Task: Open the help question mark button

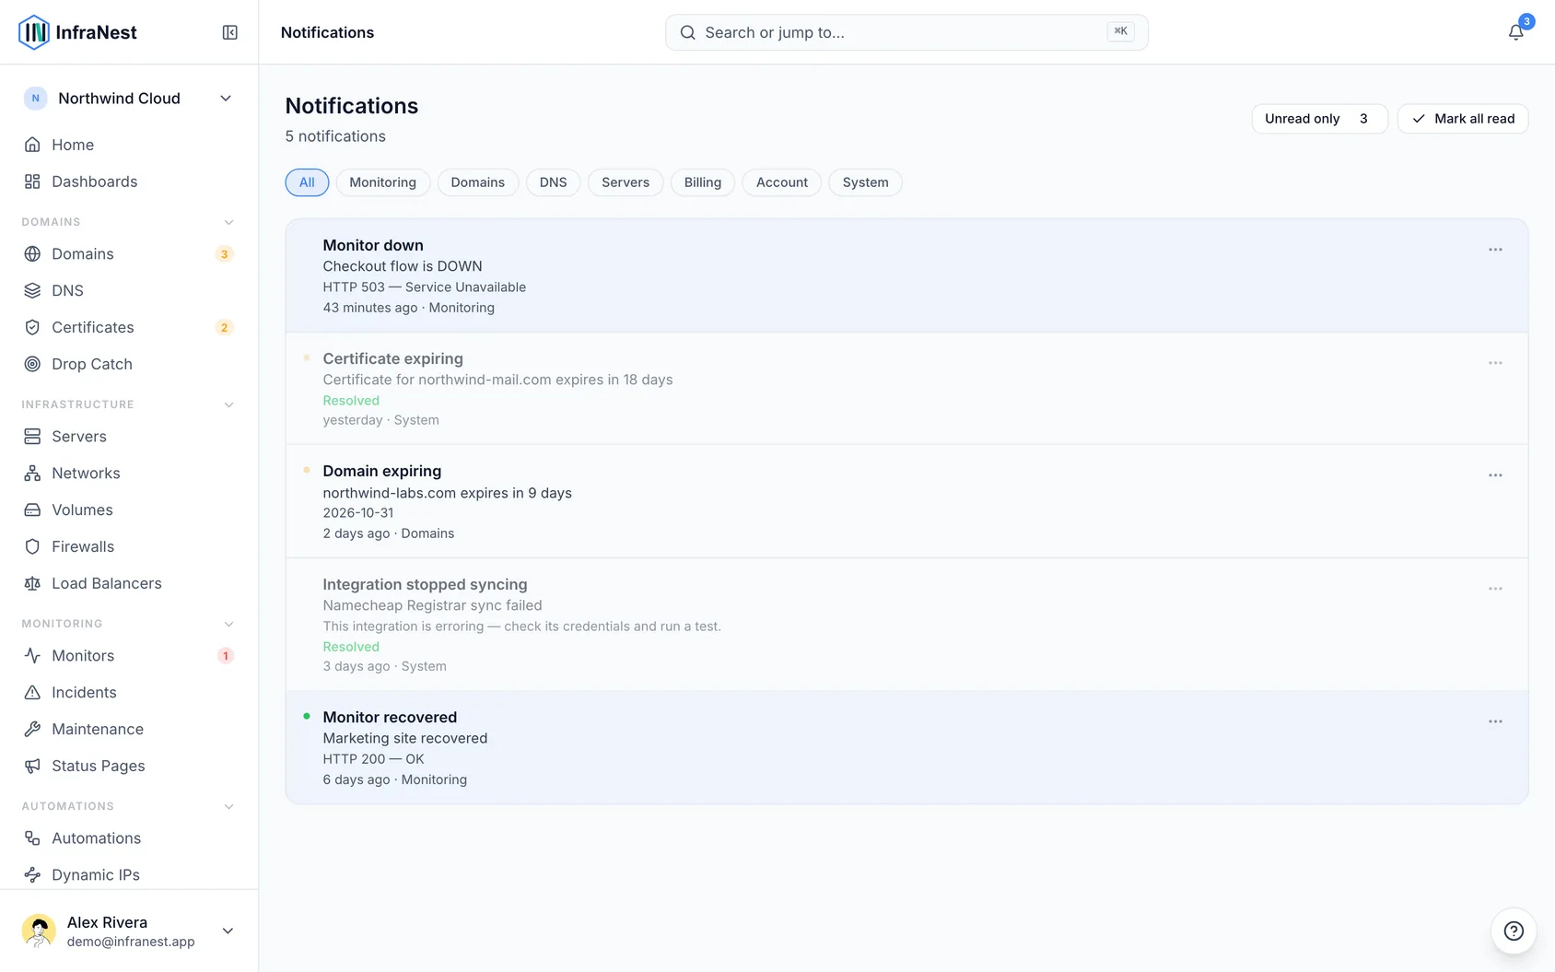Action: point(1514,931)
